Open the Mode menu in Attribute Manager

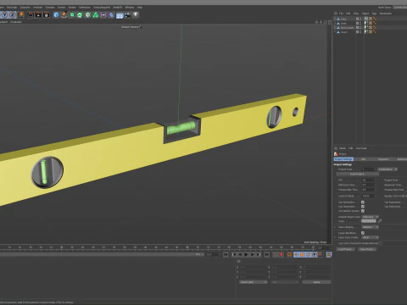tap(343, 148)
